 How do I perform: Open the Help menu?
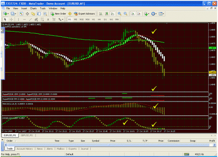tap(63, 8)
